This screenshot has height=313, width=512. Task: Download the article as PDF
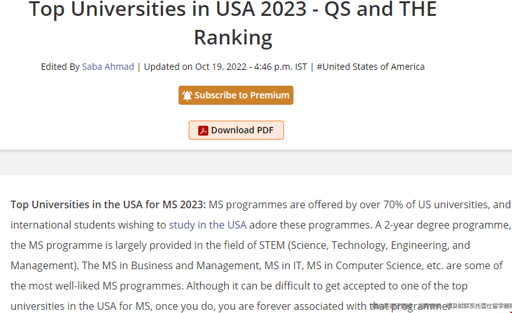click(x=236, y=130)
